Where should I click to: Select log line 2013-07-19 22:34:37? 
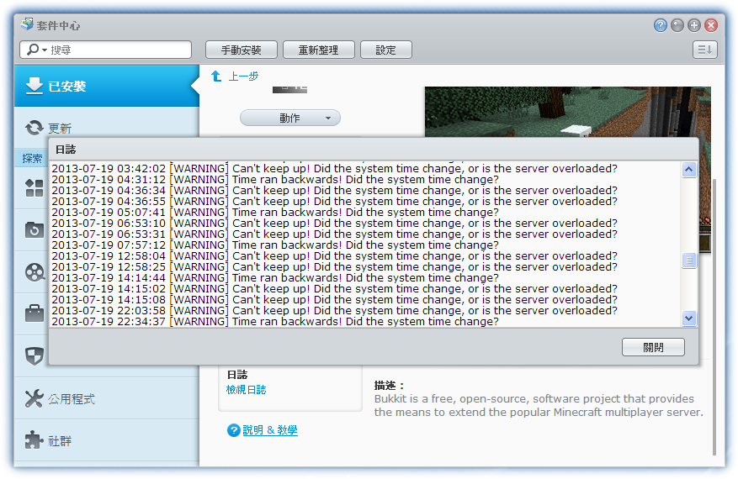pyautogui.click(x=275, y=322)
